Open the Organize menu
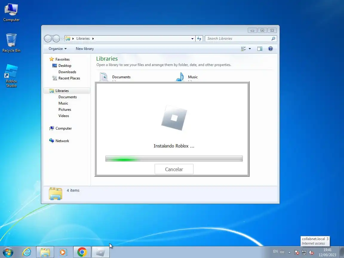344x258 pixels. tap(57, 49)
